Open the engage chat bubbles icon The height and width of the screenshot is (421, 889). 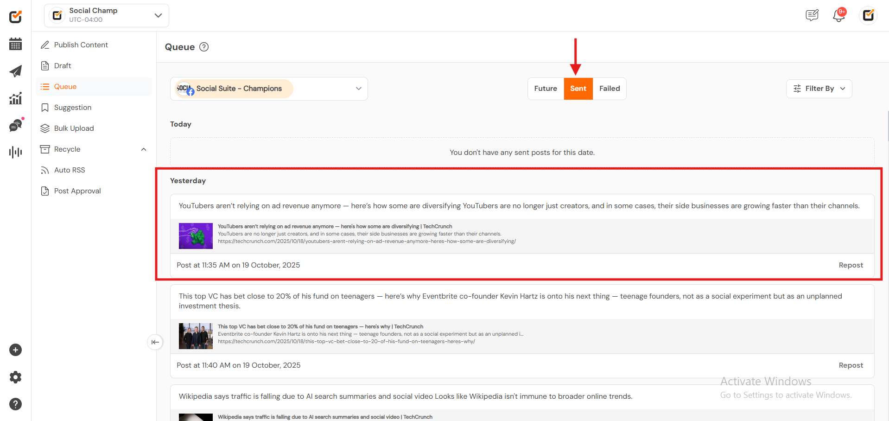click(x=15, y=125)
